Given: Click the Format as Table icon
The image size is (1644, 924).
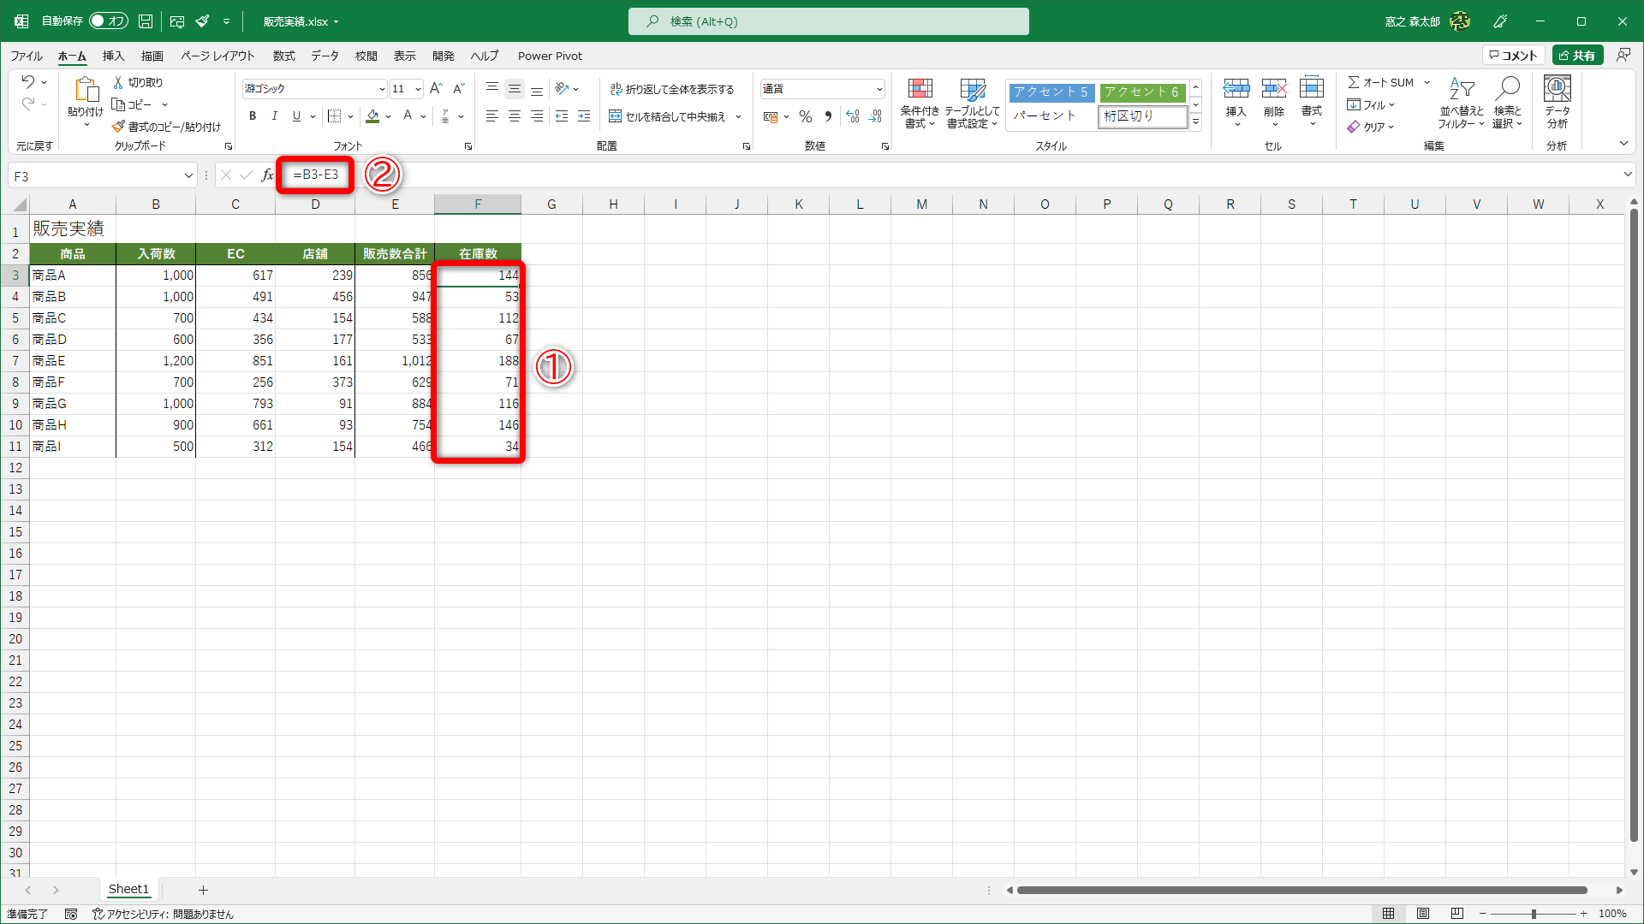Looking at the screenshot, I should point(972,89).
